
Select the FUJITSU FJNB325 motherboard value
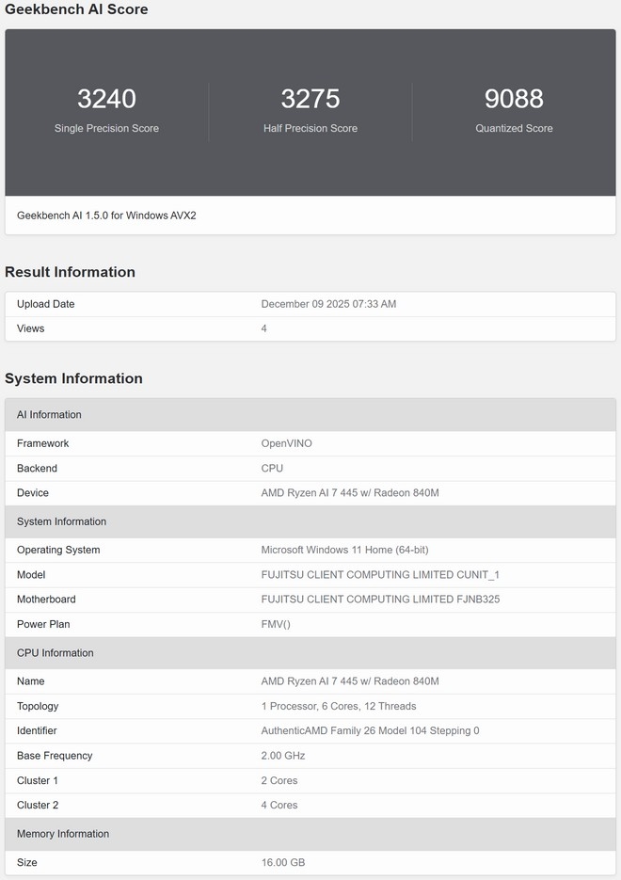tap(380, 600)
